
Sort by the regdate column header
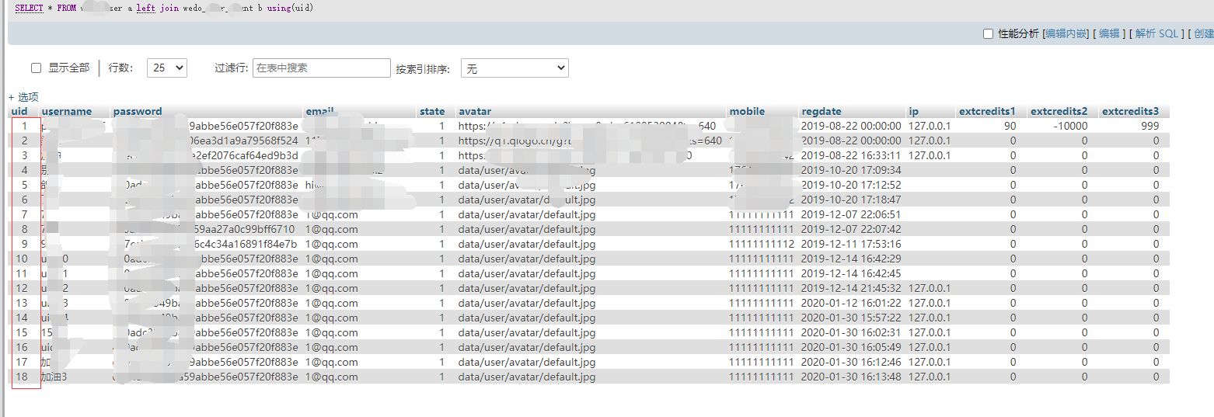click(822, 111)
